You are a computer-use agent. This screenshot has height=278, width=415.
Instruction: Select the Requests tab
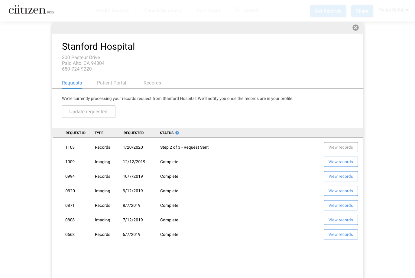pyautogui.click(x=72, y=83)
